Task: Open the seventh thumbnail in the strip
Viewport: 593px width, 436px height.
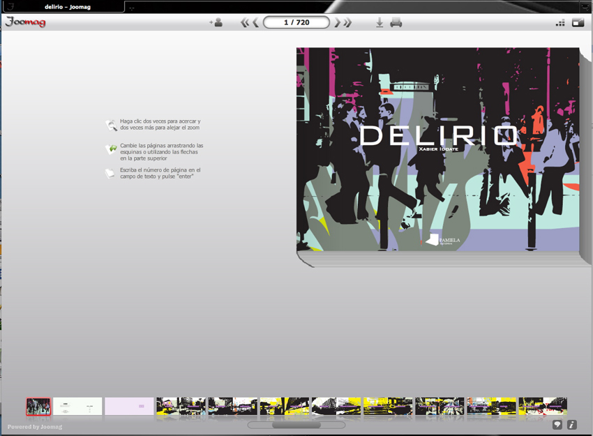Action: coord(336,406)
